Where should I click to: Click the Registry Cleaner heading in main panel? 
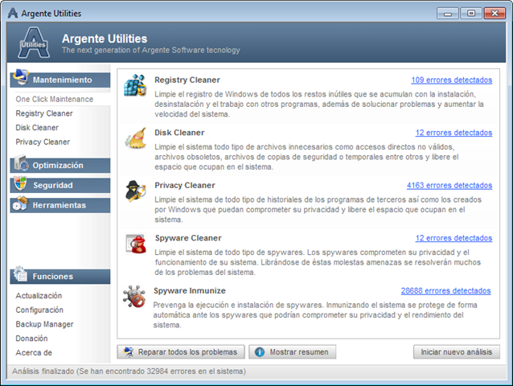(187, 80)
